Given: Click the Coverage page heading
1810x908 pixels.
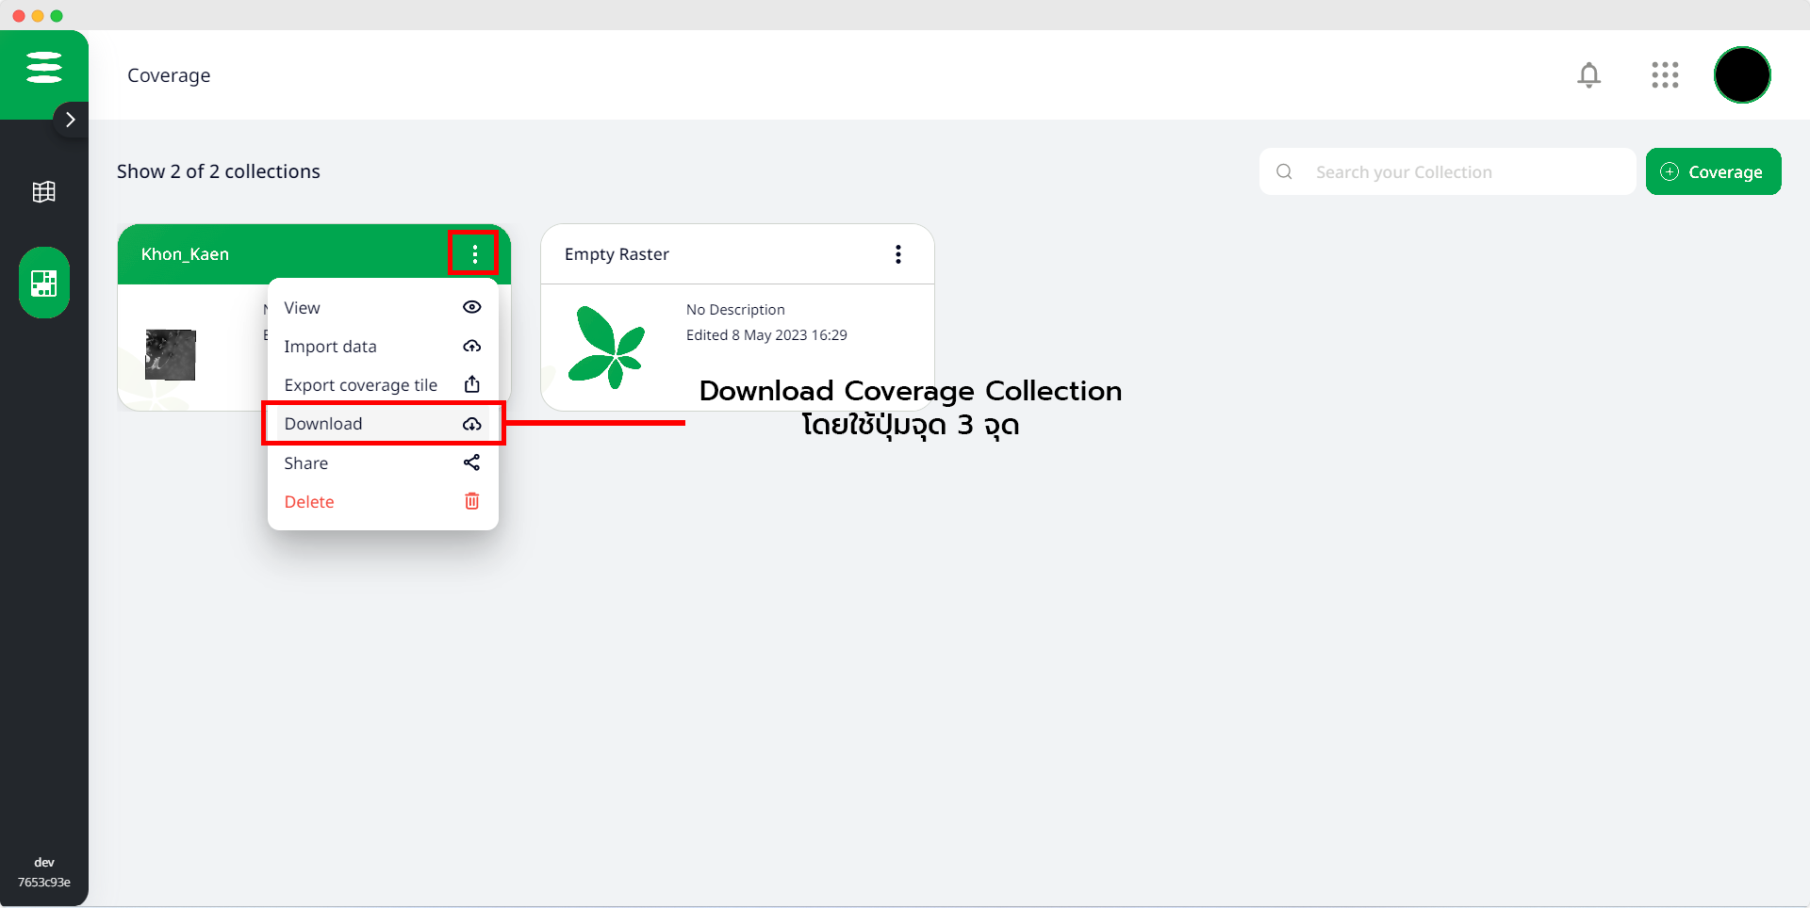Looking at the screenshot, I should tap(169, 75).
